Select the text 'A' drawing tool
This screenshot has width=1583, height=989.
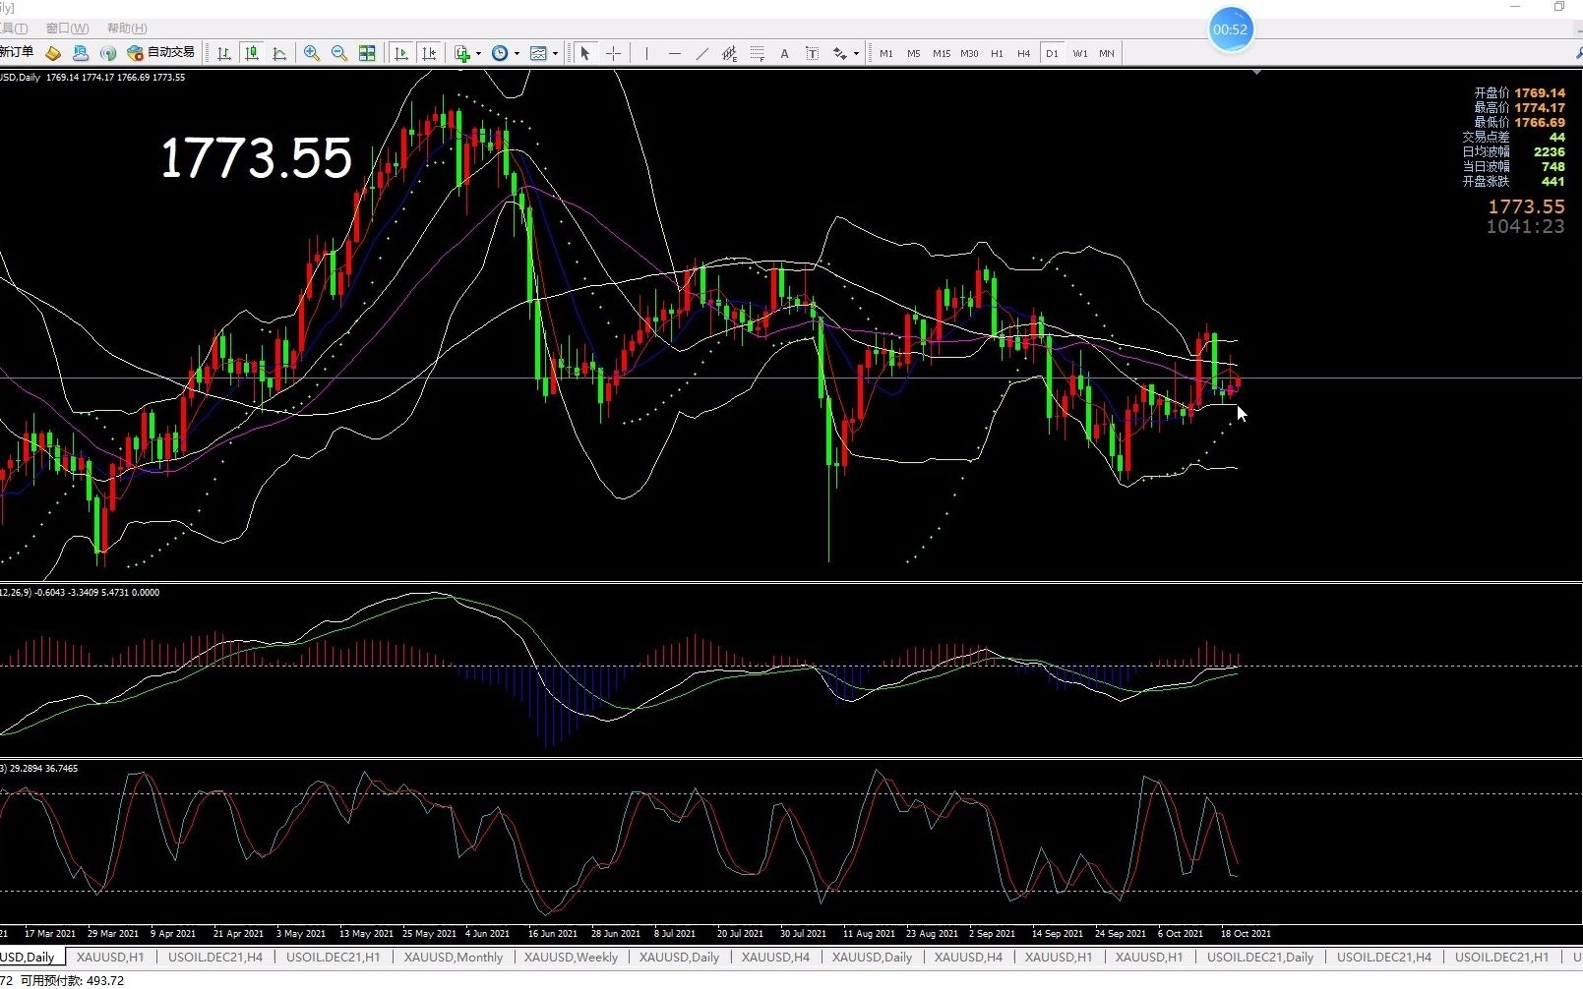(784, 53)
